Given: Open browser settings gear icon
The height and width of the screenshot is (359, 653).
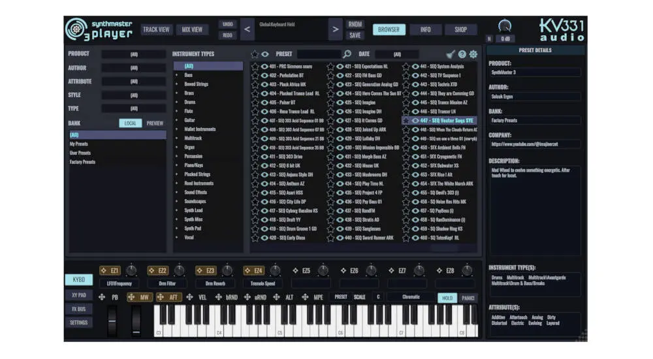Looking at the screenshot, I should click(473, 54).
